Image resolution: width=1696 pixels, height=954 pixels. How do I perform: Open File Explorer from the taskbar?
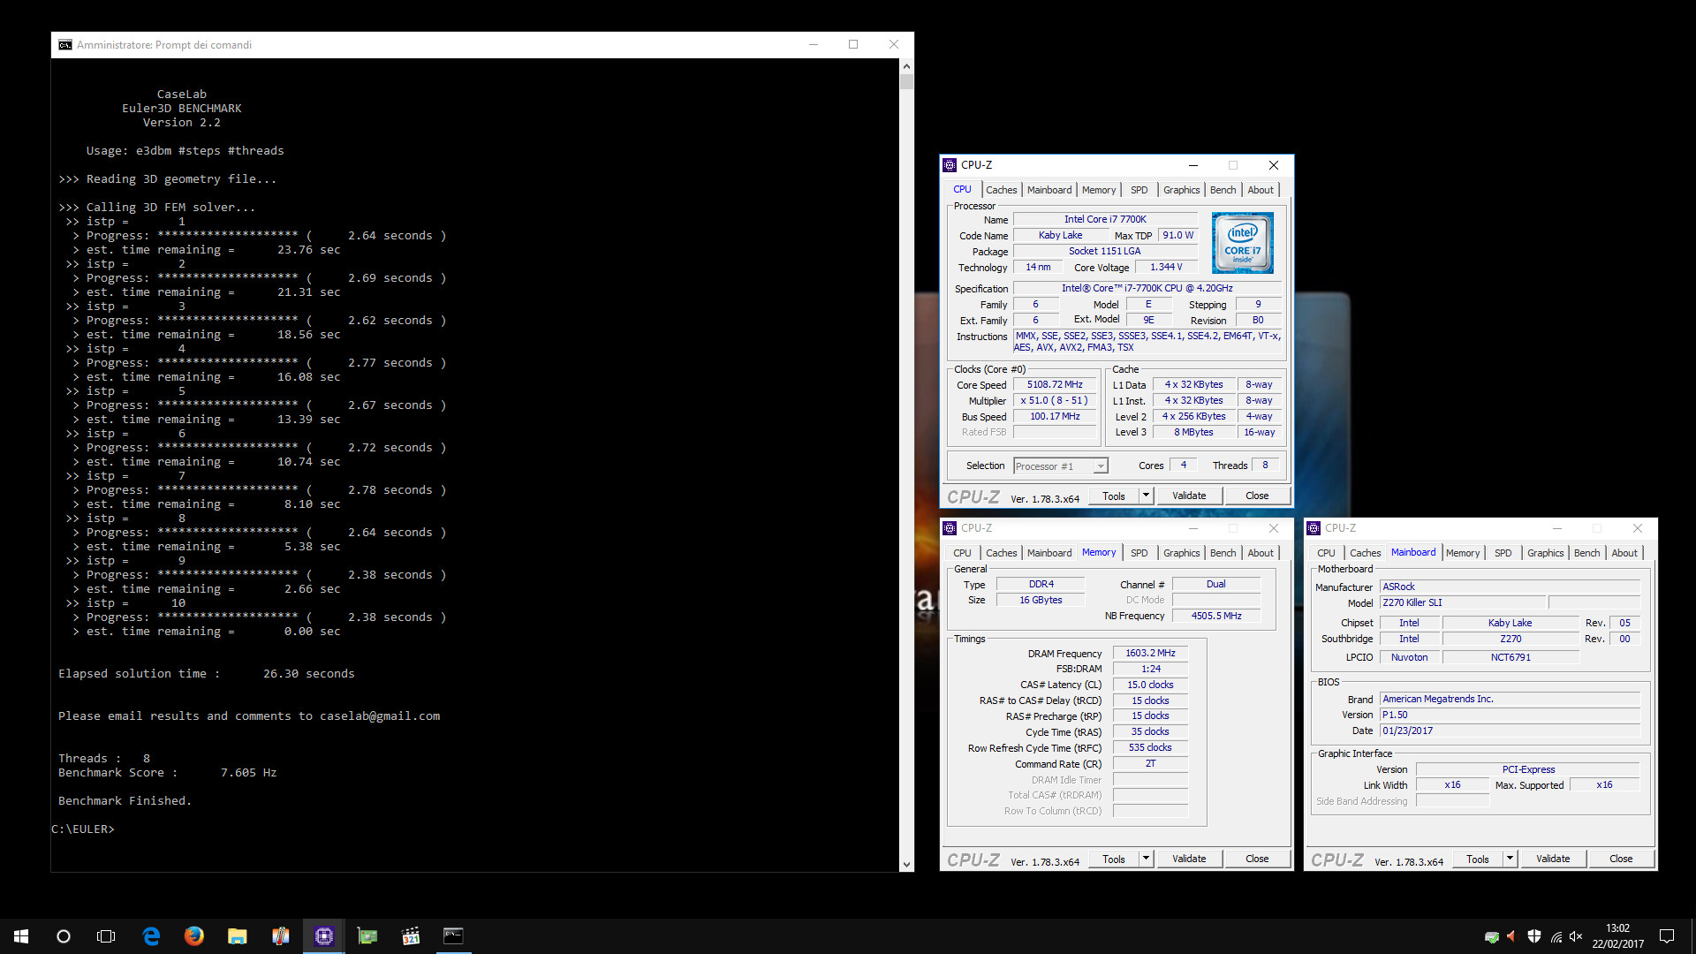click(237, 936)
